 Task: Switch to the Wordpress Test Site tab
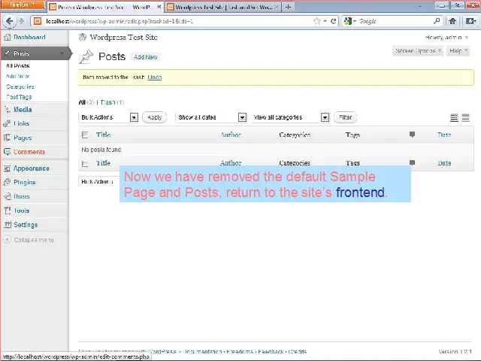click(x=218, y=7)
